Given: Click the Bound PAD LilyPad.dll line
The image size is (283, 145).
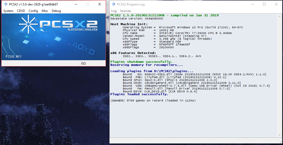Looking at the screenshot, I should [175, 77].
